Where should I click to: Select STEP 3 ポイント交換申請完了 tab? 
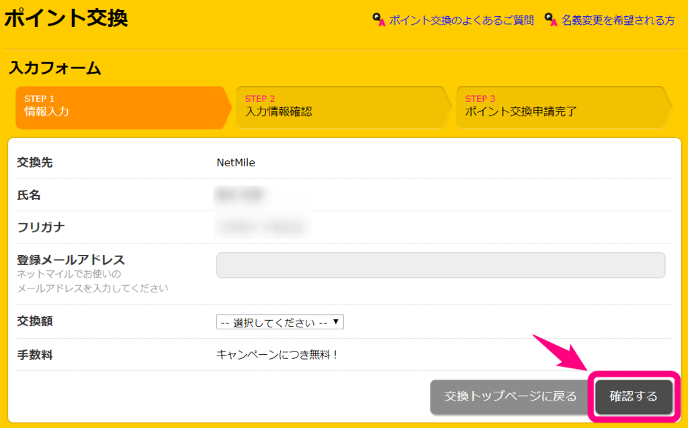(x=564, y=107)
